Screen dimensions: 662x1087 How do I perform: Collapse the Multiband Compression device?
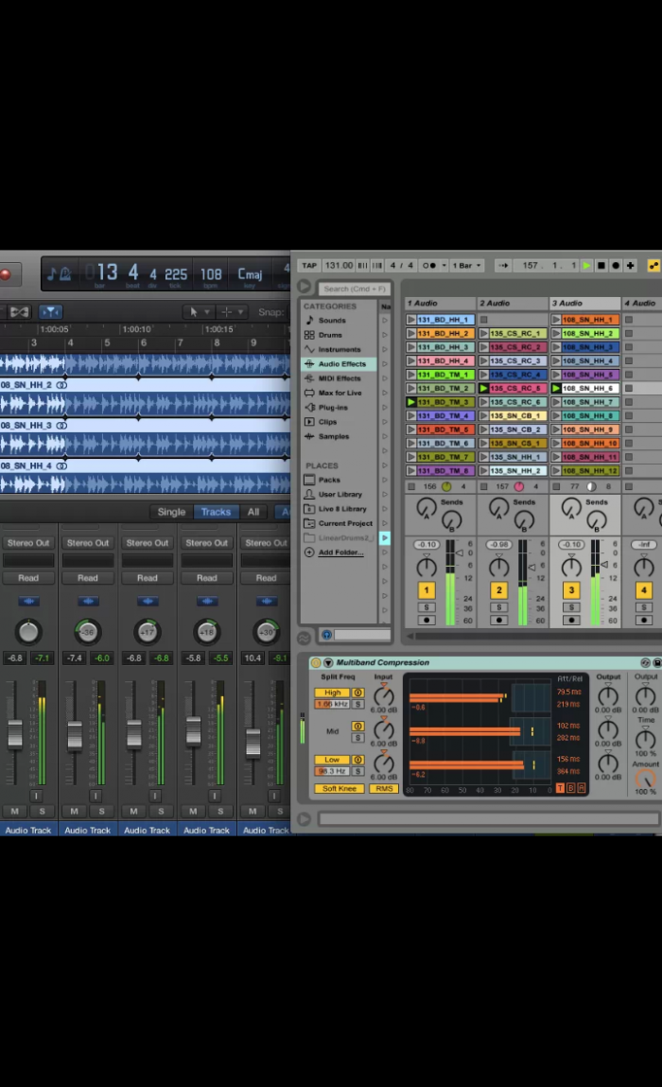[x=328, y=663]
